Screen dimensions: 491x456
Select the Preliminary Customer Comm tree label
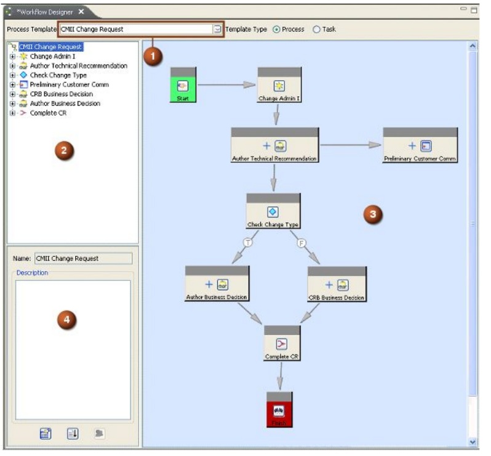click(69, 84)
